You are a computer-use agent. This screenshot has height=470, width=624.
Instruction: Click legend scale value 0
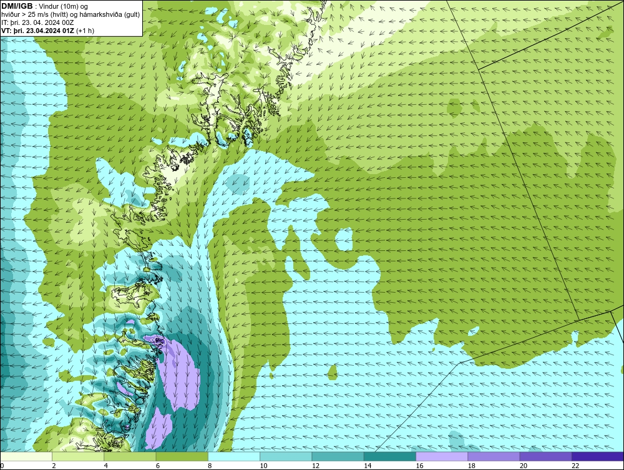click(2, 466)
